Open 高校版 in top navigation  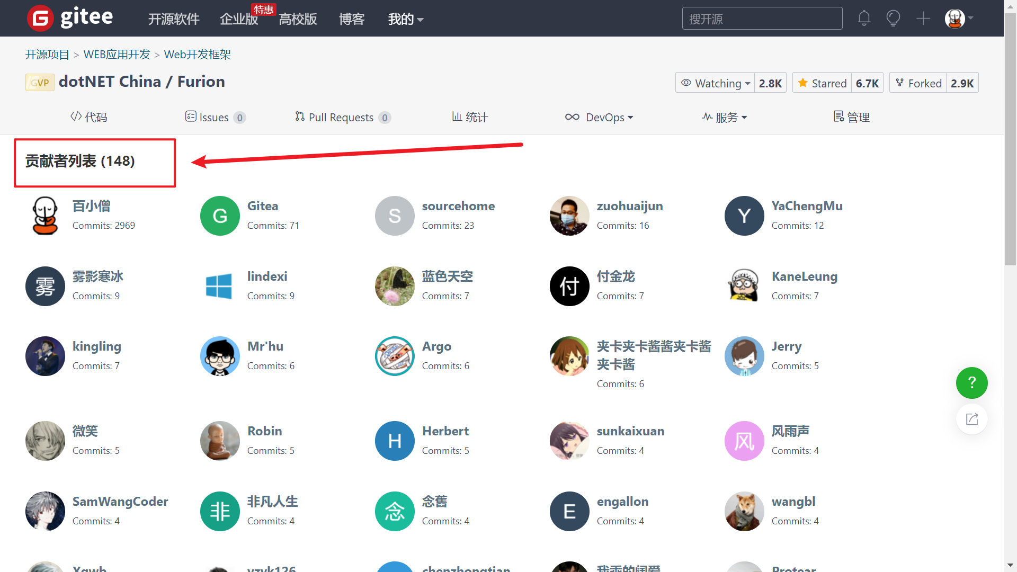pyautogui.click(x=298, y=19)
